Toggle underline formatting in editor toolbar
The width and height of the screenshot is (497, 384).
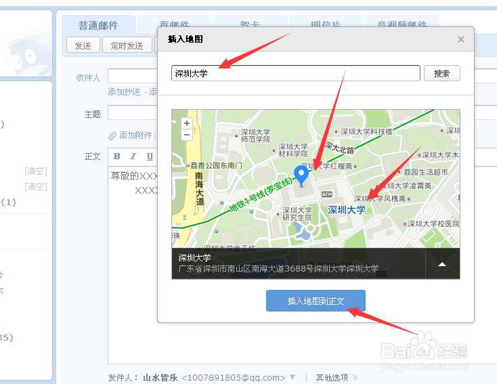150,156
